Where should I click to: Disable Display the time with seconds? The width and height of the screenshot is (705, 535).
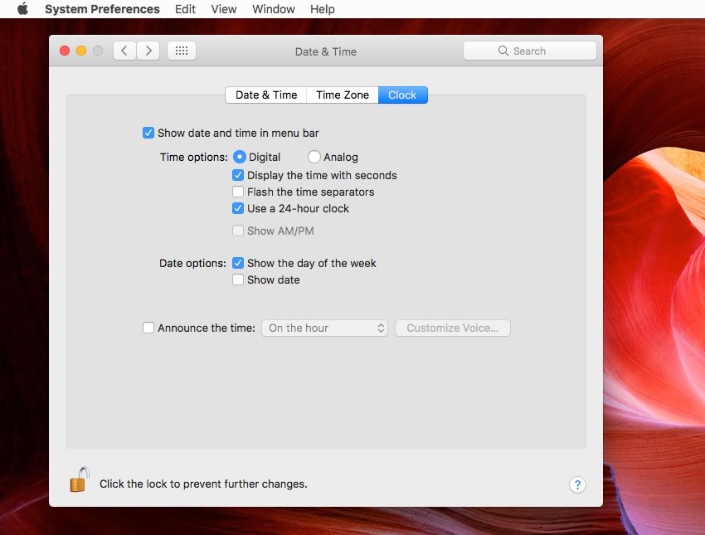(238, 175)
